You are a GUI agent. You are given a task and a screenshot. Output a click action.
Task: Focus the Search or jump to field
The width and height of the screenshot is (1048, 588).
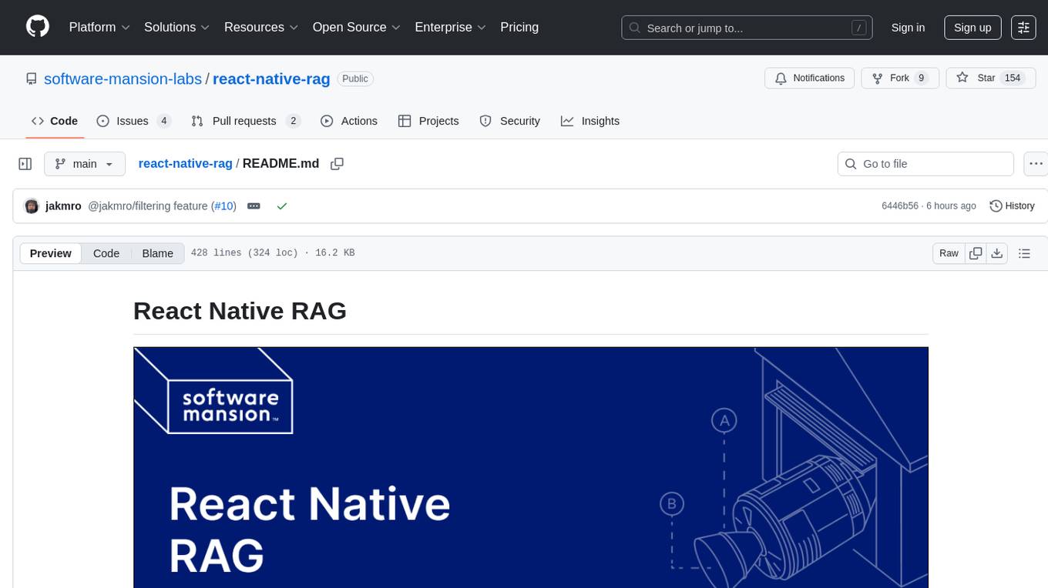click(747, 28)
